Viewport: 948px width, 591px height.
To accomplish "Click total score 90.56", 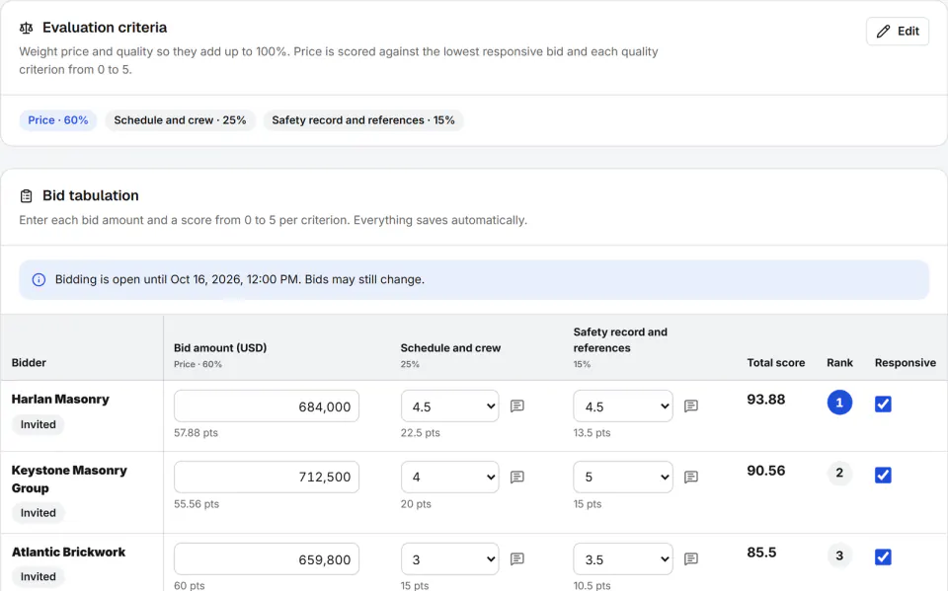I will pos(766,472).
